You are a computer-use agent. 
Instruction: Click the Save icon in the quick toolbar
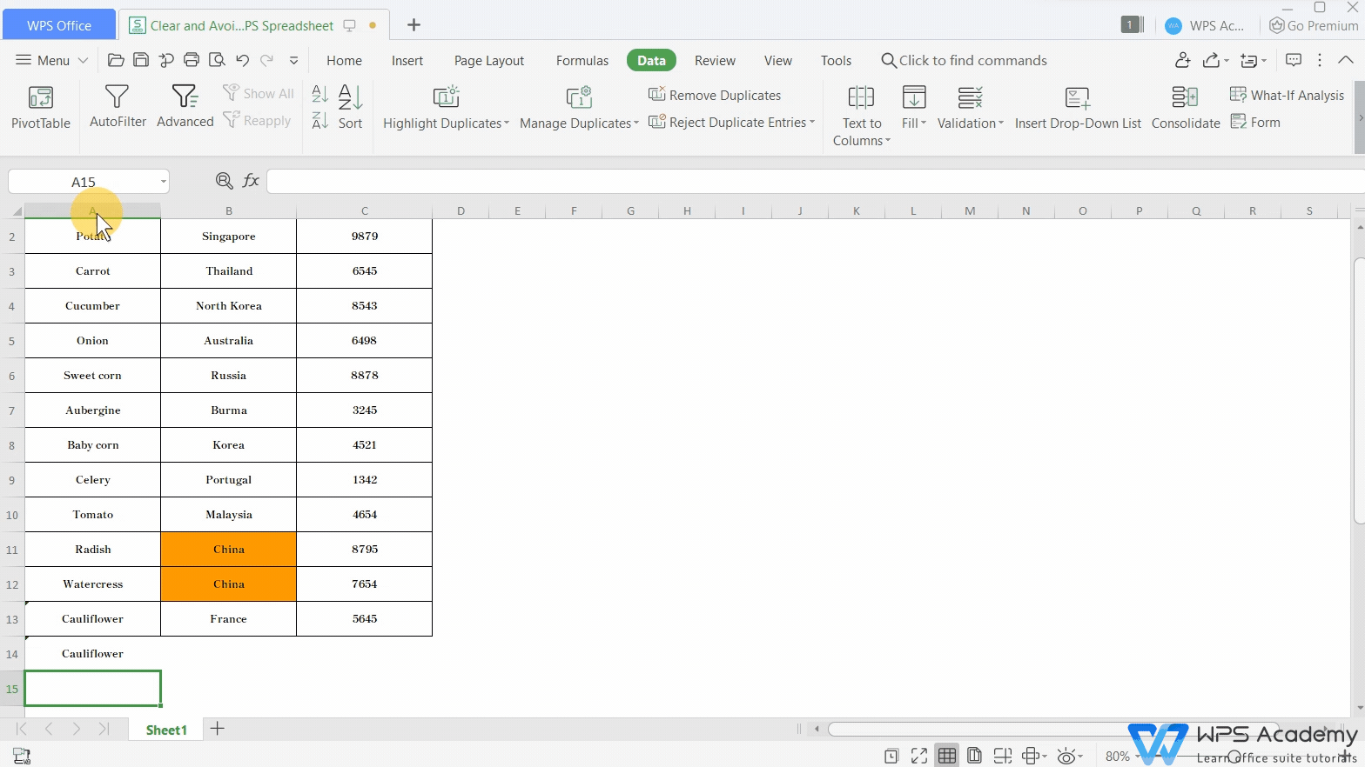pos(141,60)
